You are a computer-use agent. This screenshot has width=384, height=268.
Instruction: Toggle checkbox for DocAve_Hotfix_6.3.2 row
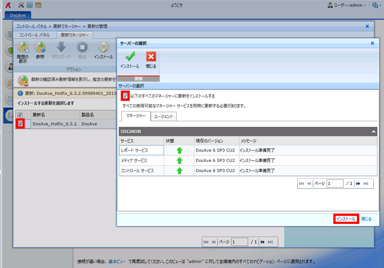(x=21, y=123)
